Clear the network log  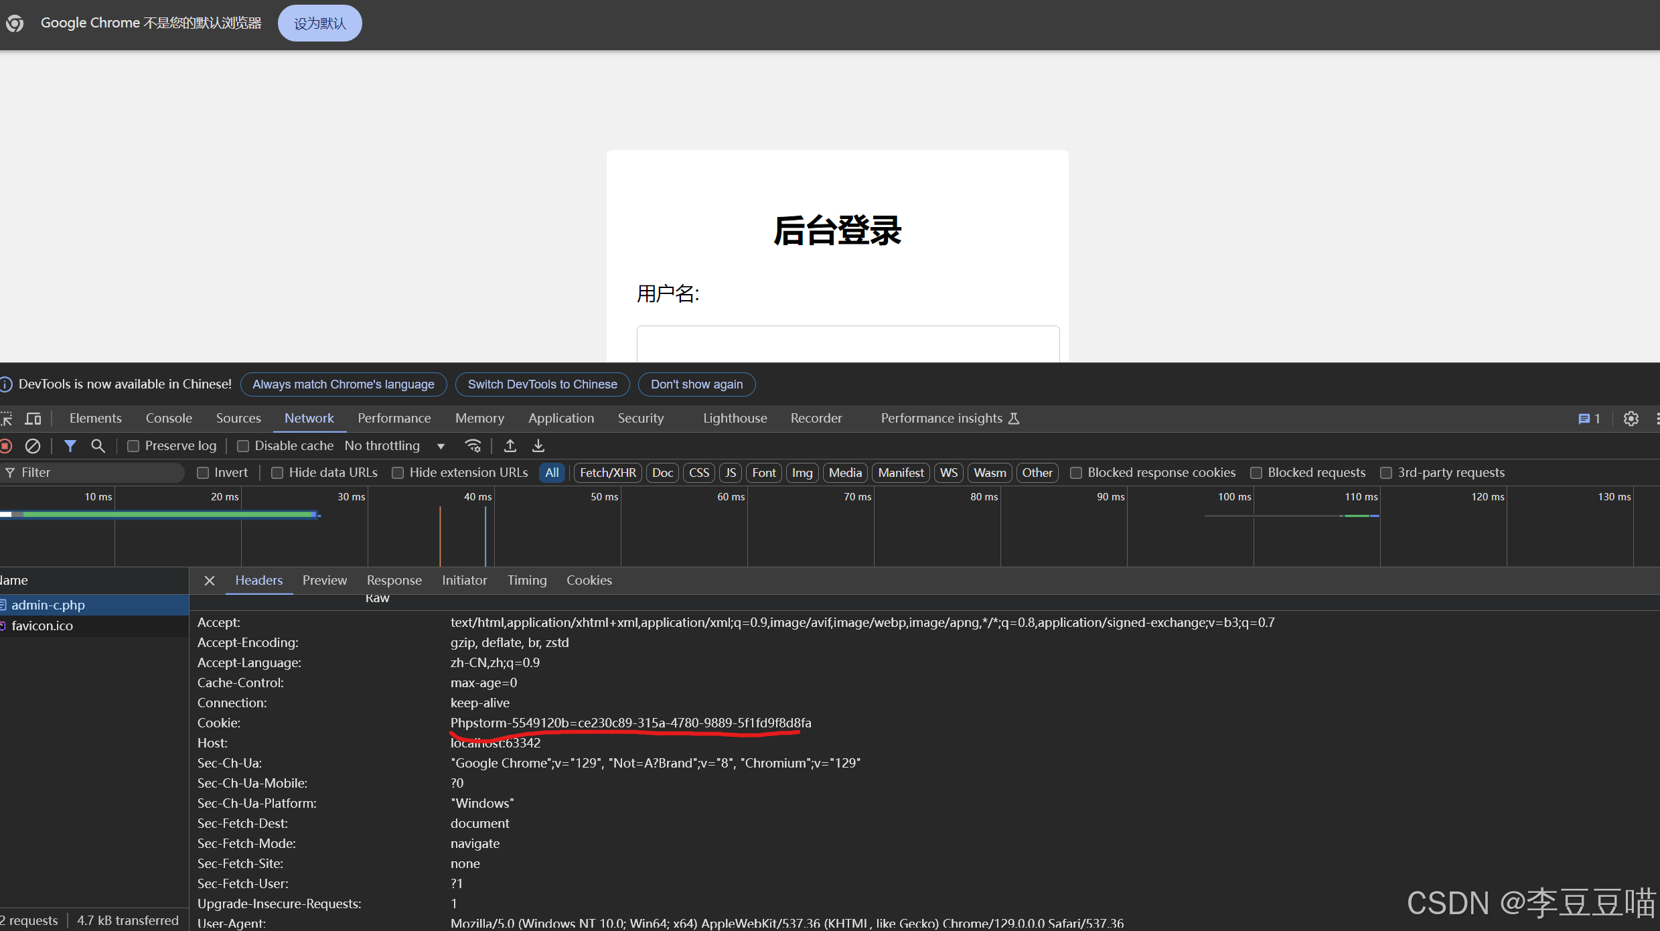click(32, 445)
